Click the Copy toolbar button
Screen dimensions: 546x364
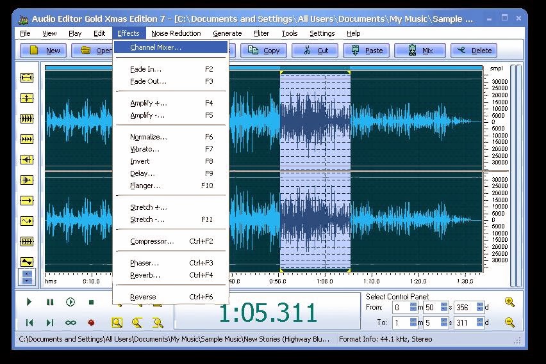click(263, 51)
